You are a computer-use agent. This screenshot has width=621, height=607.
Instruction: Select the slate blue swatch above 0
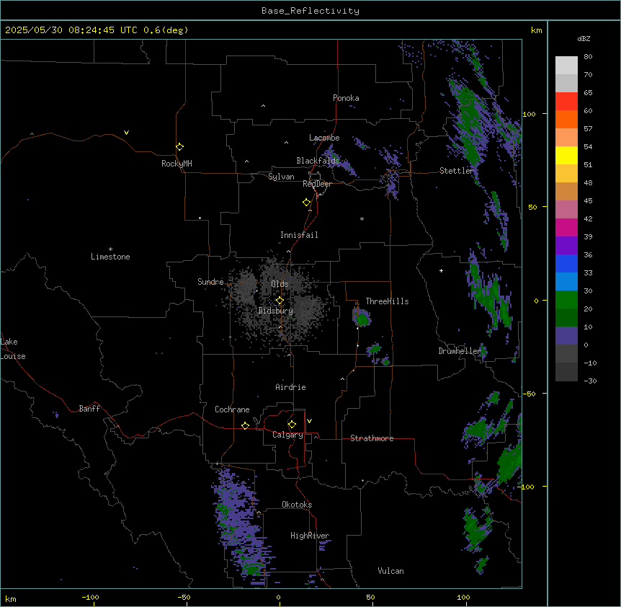(x=566, y=336)
